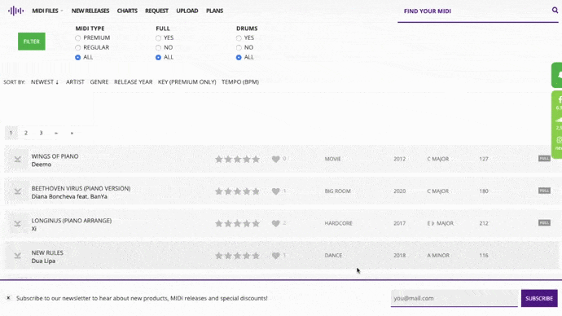Go to the next results page arrow

(56, 133)
